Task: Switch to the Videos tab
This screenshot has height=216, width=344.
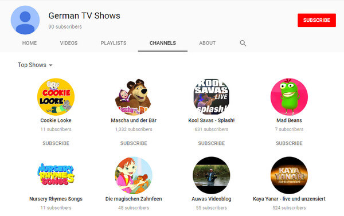Action: [x=69, y=43]
